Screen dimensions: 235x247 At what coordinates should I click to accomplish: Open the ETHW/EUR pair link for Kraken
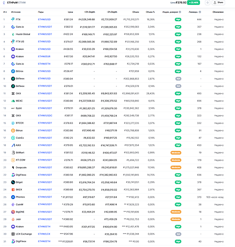[44, 56]
